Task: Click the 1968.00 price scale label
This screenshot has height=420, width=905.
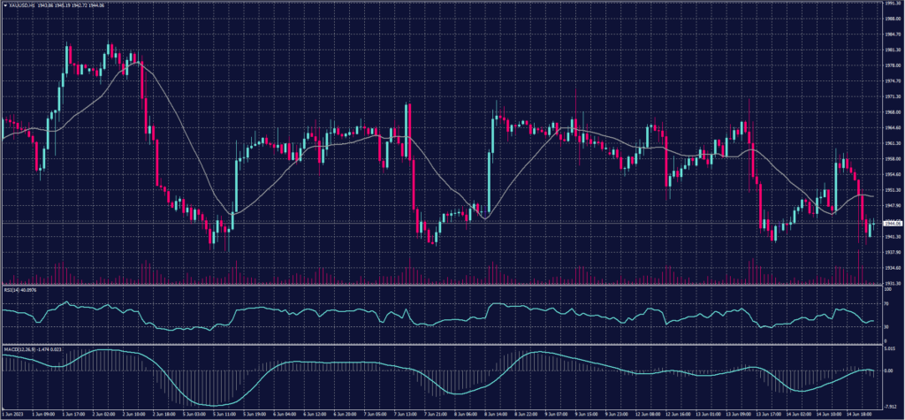Action: pyautogui.click(x=892, y=112)
